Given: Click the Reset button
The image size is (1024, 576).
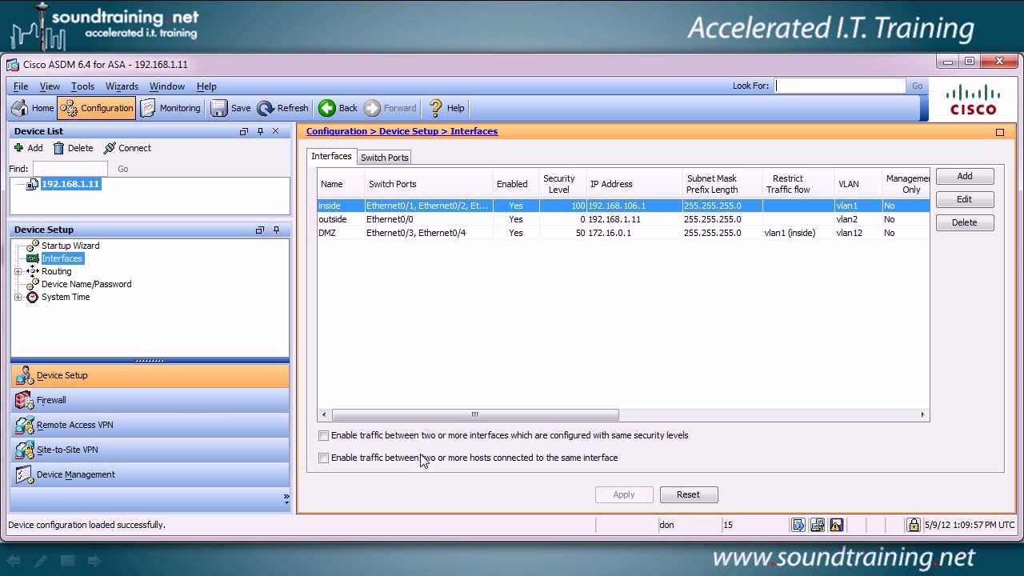Looking at the screenshot, I should click(x=688, y=494).
